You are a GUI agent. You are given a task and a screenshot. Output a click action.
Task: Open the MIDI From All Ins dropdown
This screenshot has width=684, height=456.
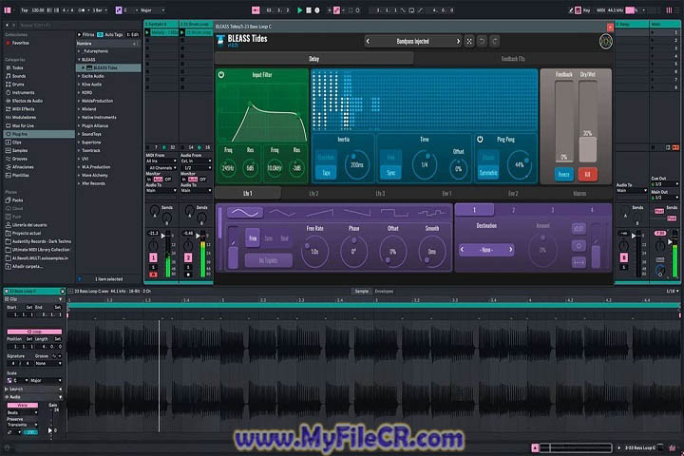coord(161,161)
